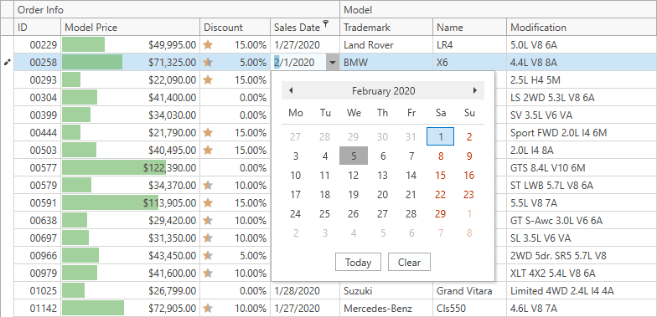The image size is (657, 317).
Task: Click ID cell 00304
Action: tap(37, 97)
